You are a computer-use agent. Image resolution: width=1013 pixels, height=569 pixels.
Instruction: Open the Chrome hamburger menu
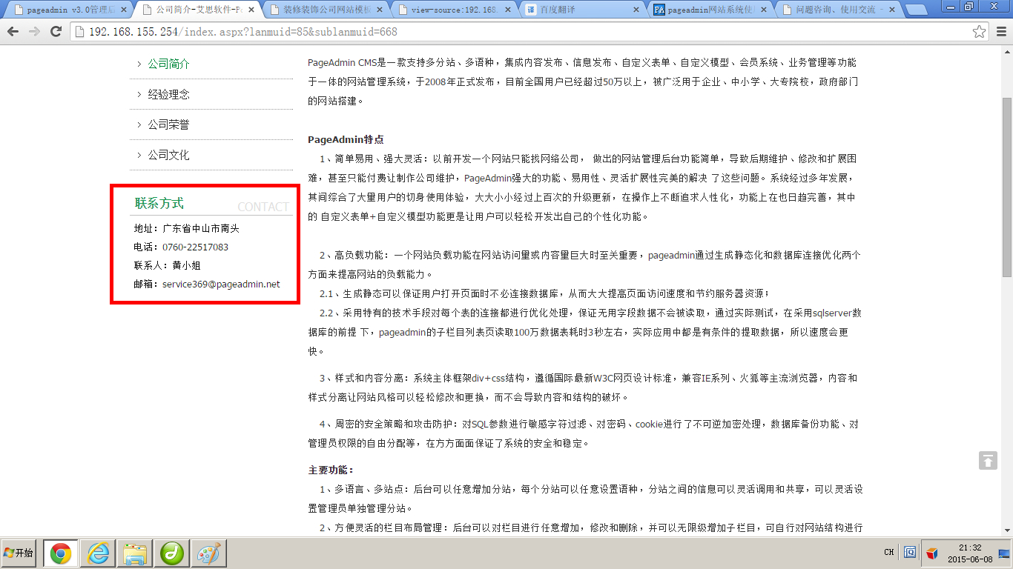pos(1001,32)
